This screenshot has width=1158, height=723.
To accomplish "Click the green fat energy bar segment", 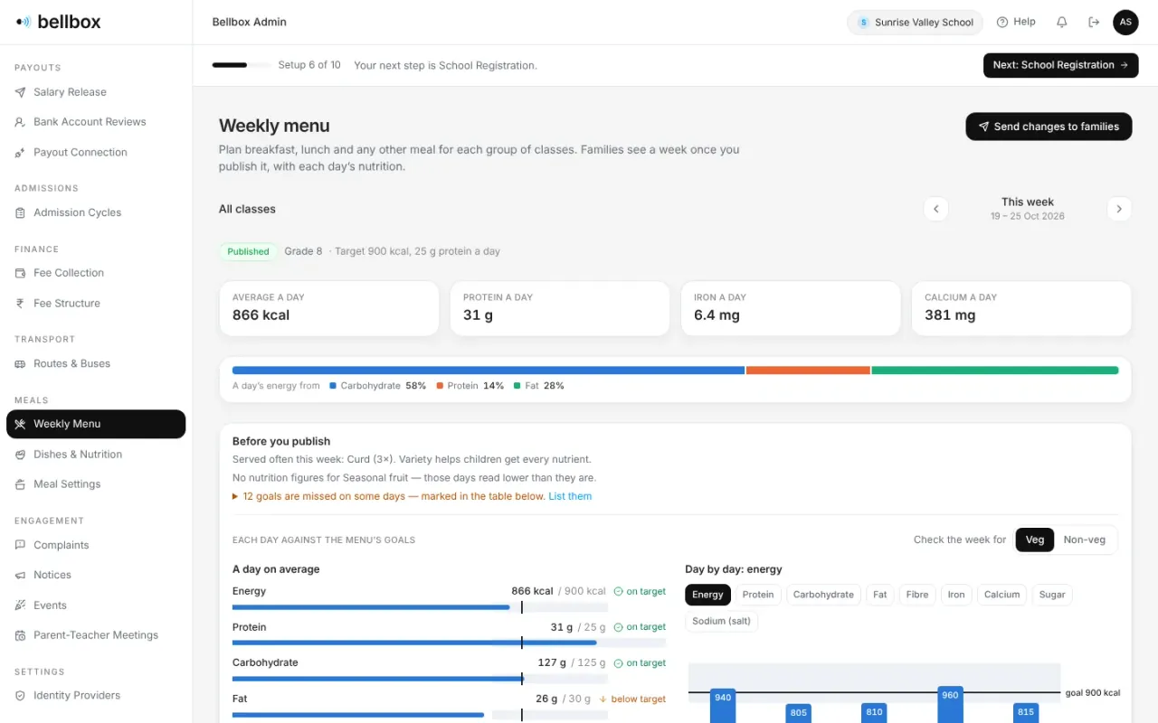I will [995, 371].
